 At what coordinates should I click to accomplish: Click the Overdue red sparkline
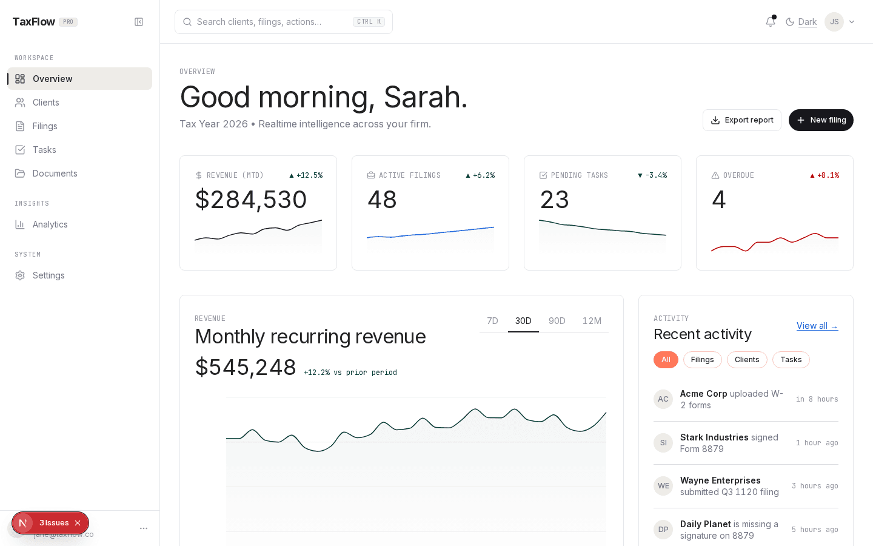click(x=775, y=241)
